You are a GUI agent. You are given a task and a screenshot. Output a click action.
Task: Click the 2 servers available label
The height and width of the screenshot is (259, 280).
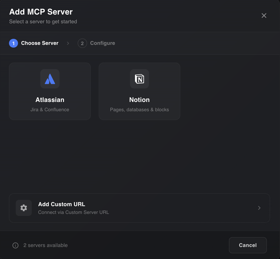tap(46, 245)
